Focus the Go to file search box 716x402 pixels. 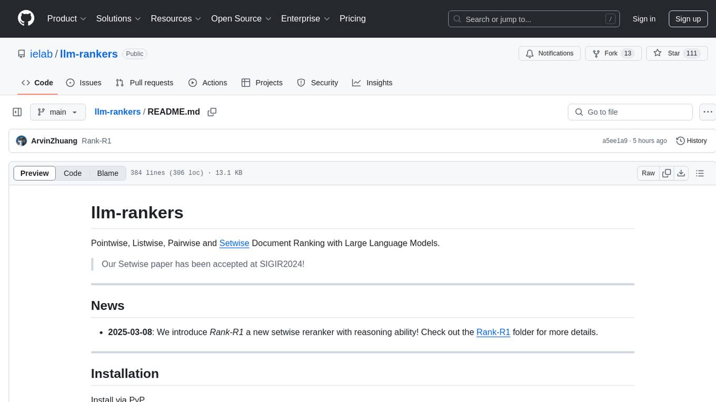tap(630, 112)
